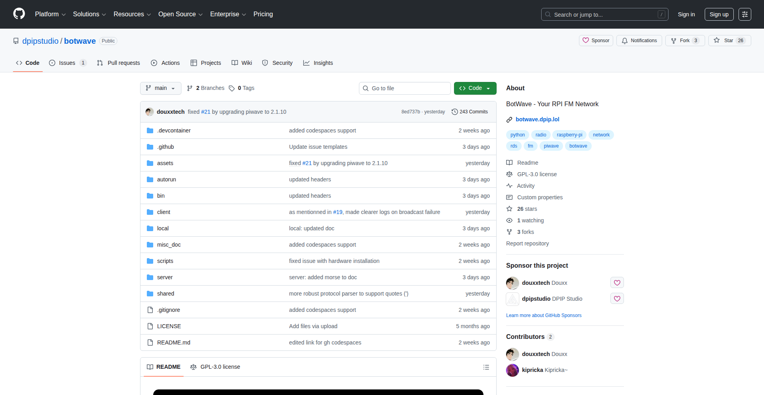The width and height of the screenshot is (764, 395).
Task: Open README outline list icon
Action: click(486, 367)
